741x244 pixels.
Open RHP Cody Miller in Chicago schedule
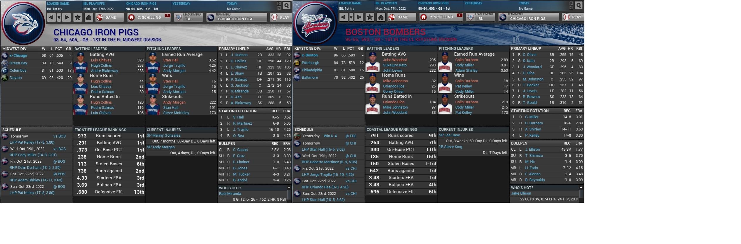coord(33,155)
